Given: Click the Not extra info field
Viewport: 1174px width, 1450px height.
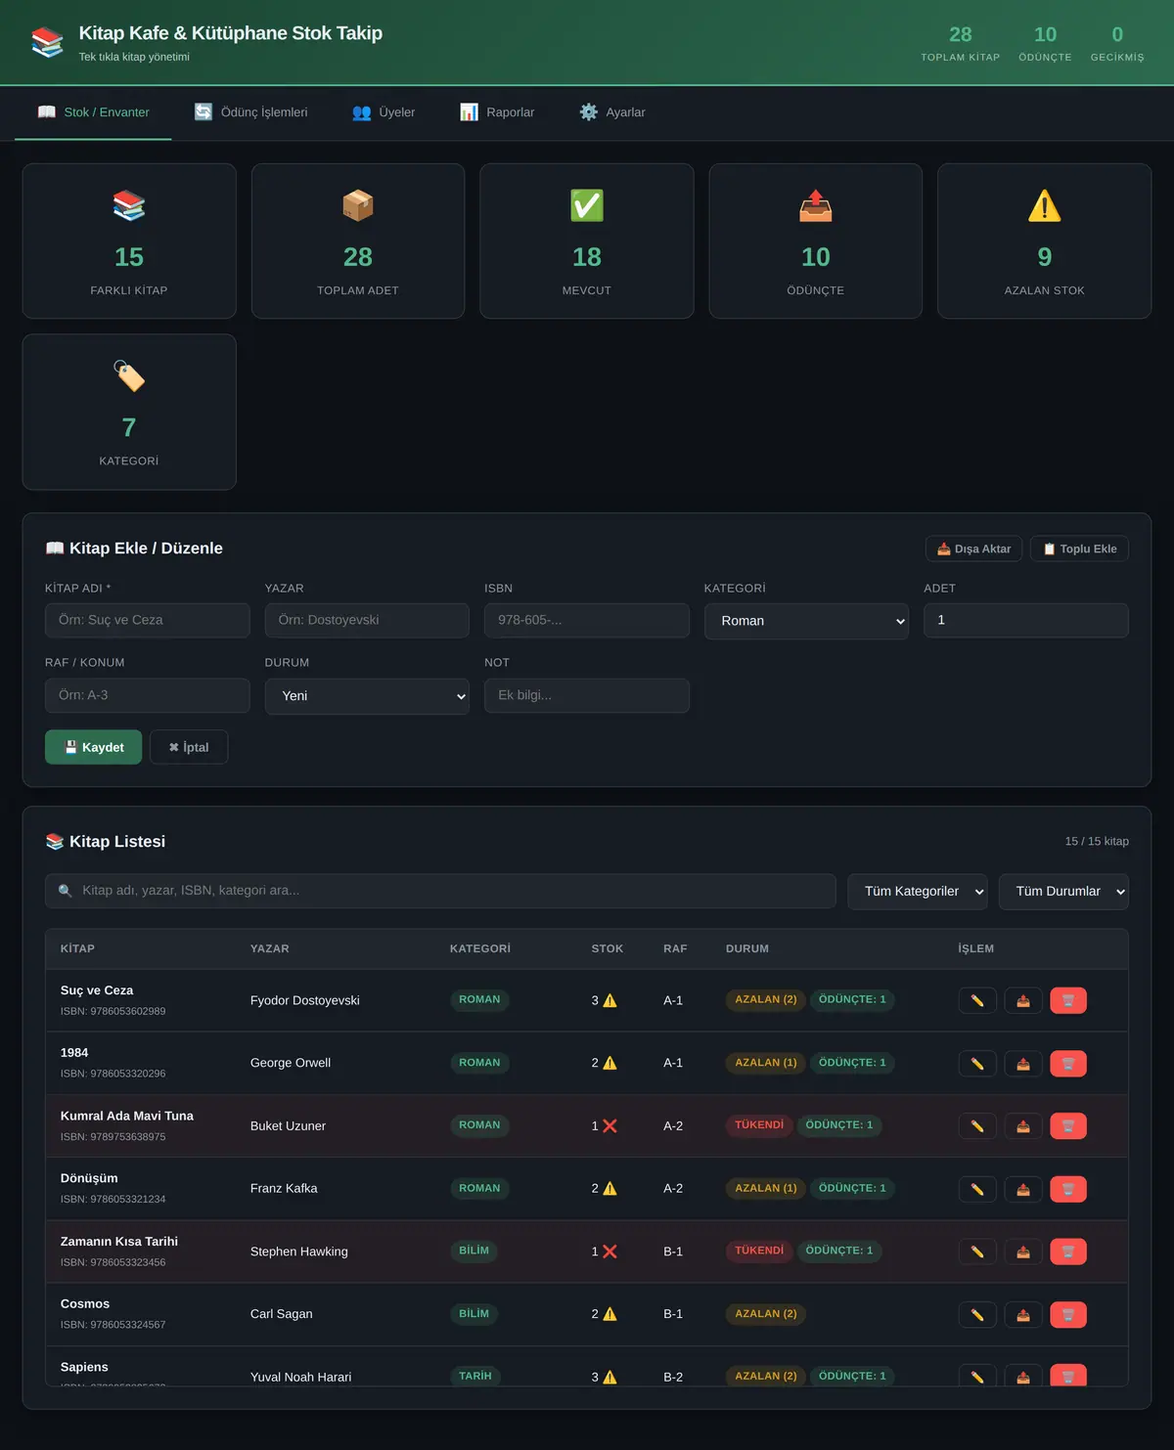Looking at the screenshot, I should (x=587, y=695).
